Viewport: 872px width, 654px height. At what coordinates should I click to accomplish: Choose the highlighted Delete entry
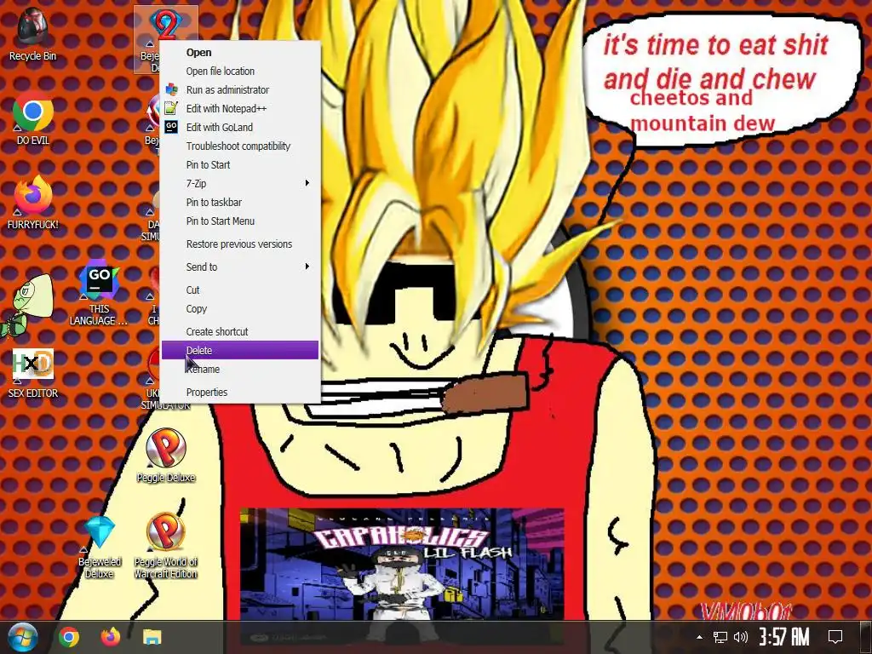tap(239, 350)
